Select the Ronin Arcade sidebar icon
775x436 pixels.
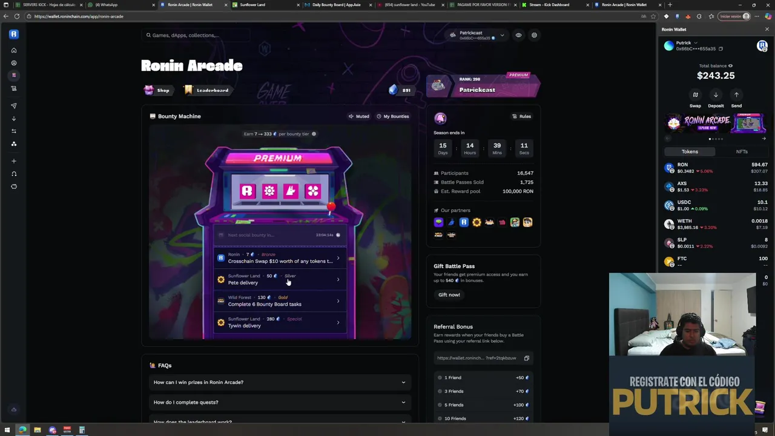click(13, 75)
